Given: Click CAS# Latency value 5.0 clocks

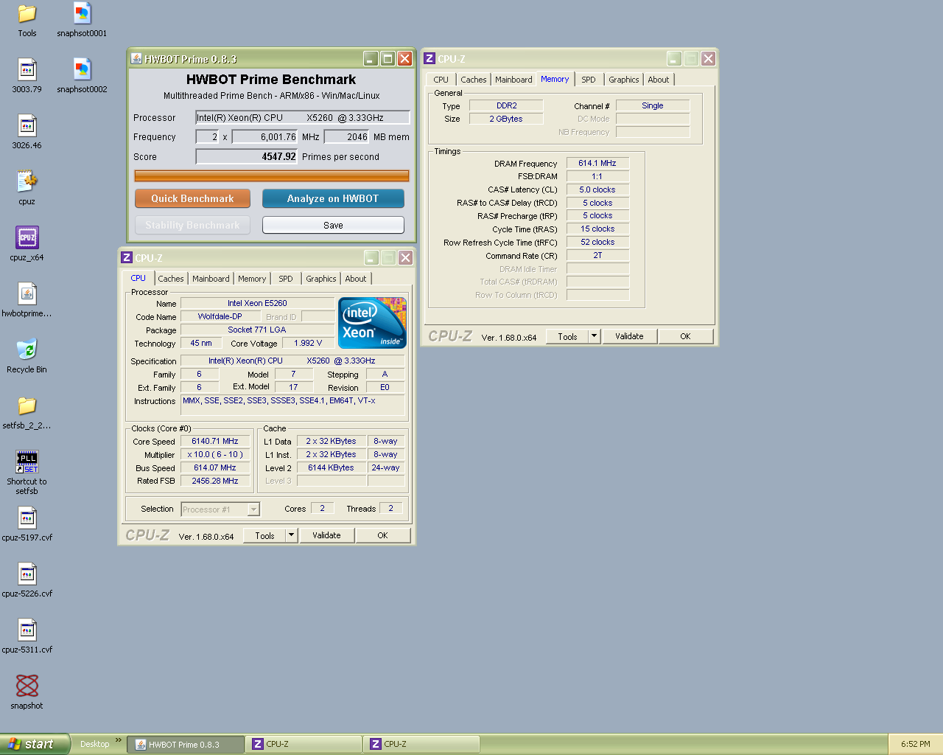Looking at the screenshot, I should pos(597,189).
